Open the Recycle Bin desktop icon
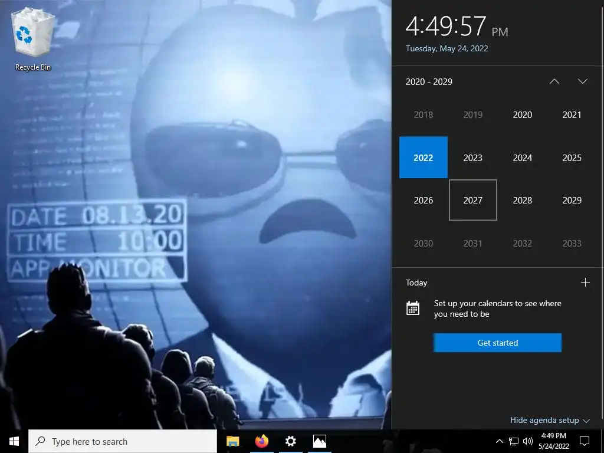The width and height of the screenshot is (604, 453). coord(33,40)
